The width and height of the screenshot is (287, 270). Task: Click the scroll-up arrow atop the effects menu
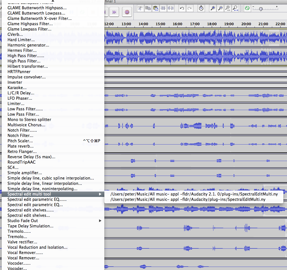point(53,1)
